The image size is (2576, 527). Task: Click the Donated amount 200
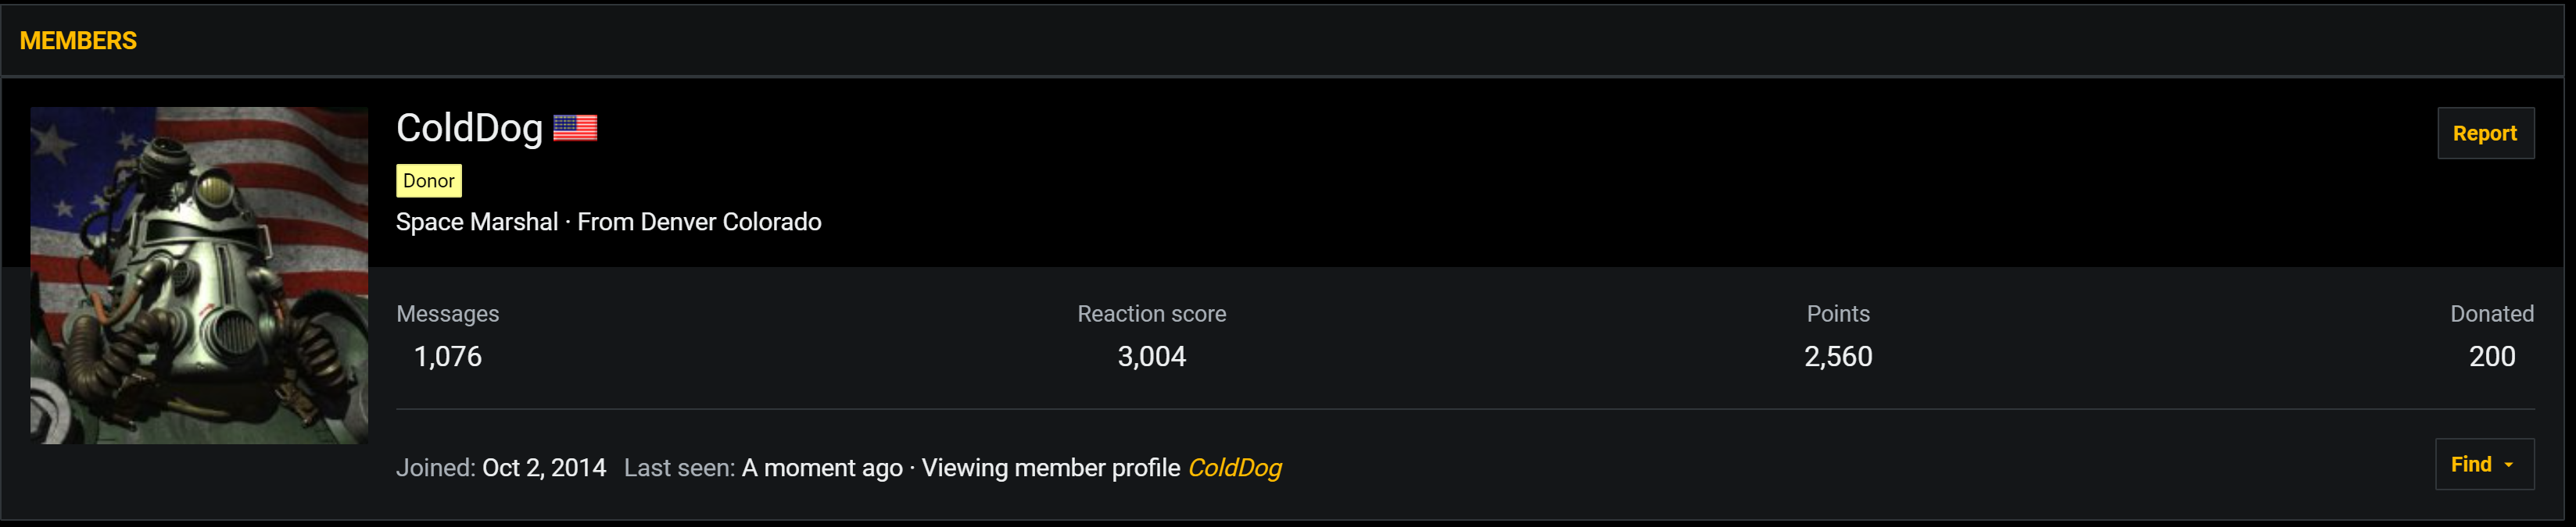click(2491, 356)
